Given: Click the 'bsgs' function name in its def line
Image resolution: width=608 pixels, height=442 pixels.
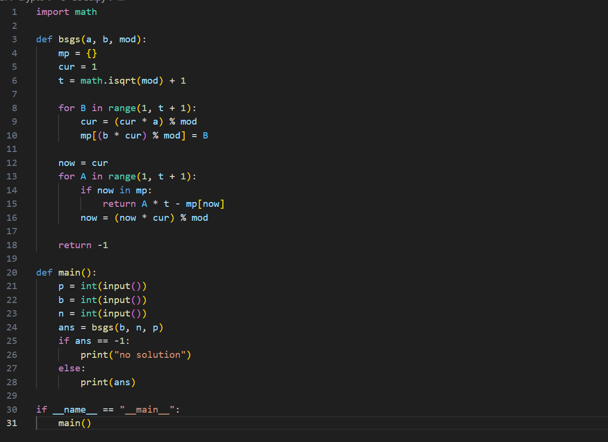Looking at the screenshot, I should [69, 39].
